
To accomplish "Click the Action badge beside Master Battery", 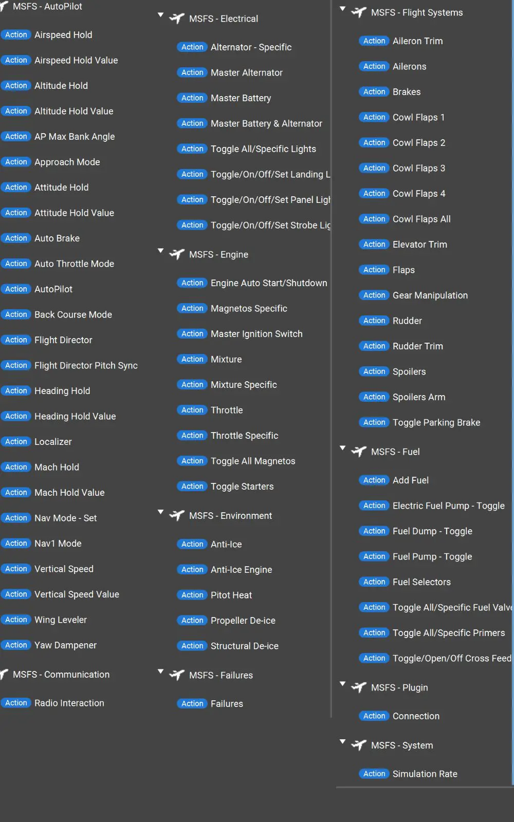I will [x=192, y=98].
